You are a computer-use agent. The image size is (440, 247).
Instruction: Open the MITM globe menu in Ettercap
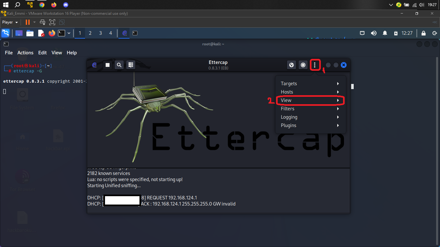[x=292, y=65]
